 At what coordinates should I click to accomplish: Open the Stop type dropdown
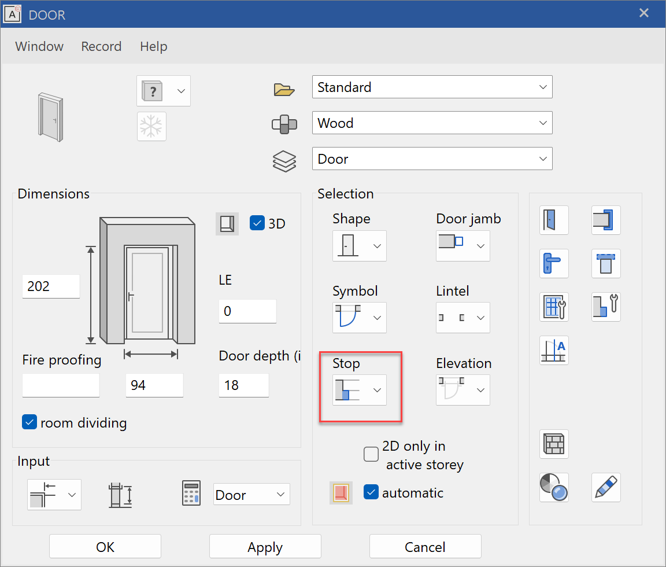(360, 390)
